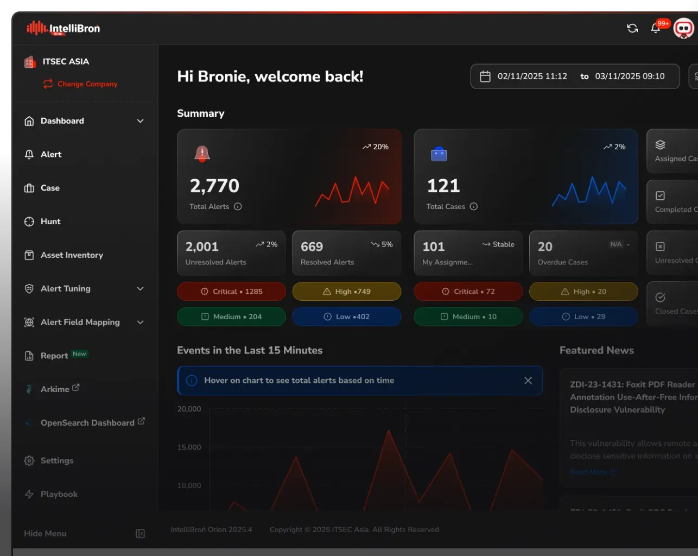This screenshot has width=698, height=556.
Task: Dismiss the hover chart info banner
Action: pos(528,380)
